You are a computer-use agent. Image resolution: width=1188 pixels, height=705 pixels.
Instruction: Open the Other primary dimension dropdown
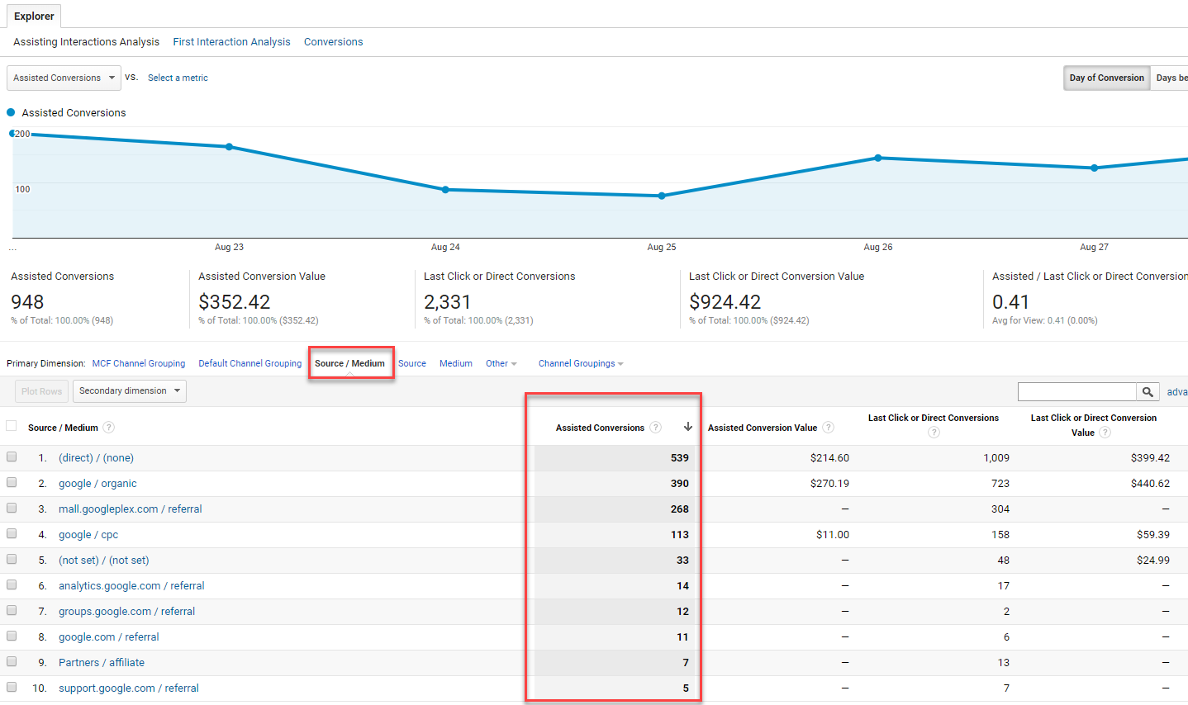pos(501,363)
